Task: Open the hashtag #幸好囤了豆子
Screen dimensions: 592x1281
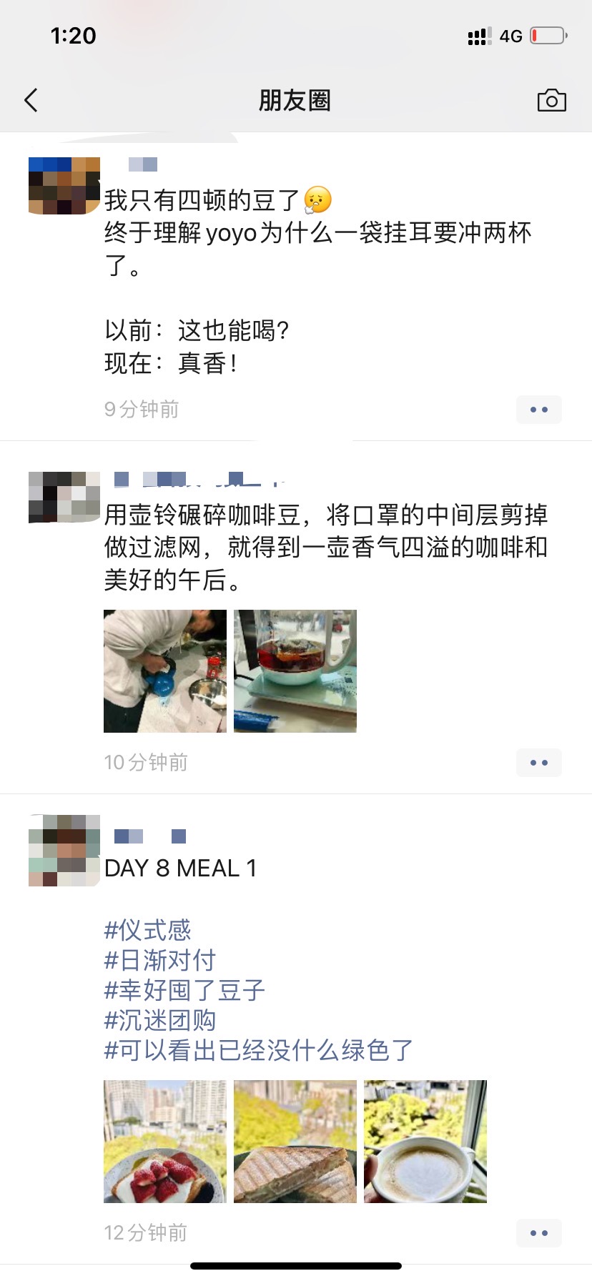Action: 185,990
